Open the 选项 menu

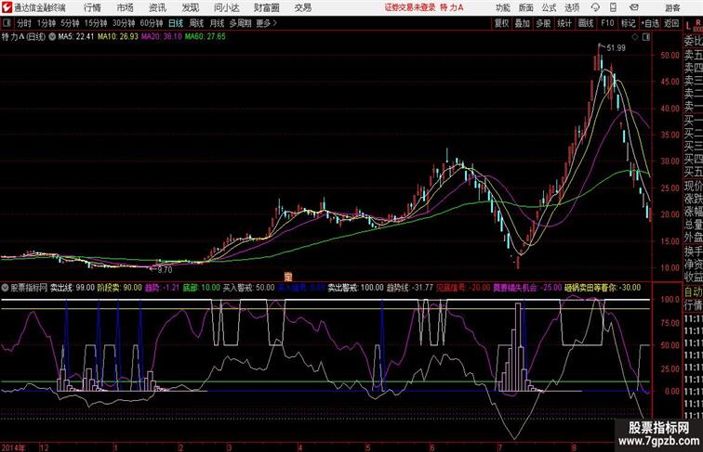[572, 7]
